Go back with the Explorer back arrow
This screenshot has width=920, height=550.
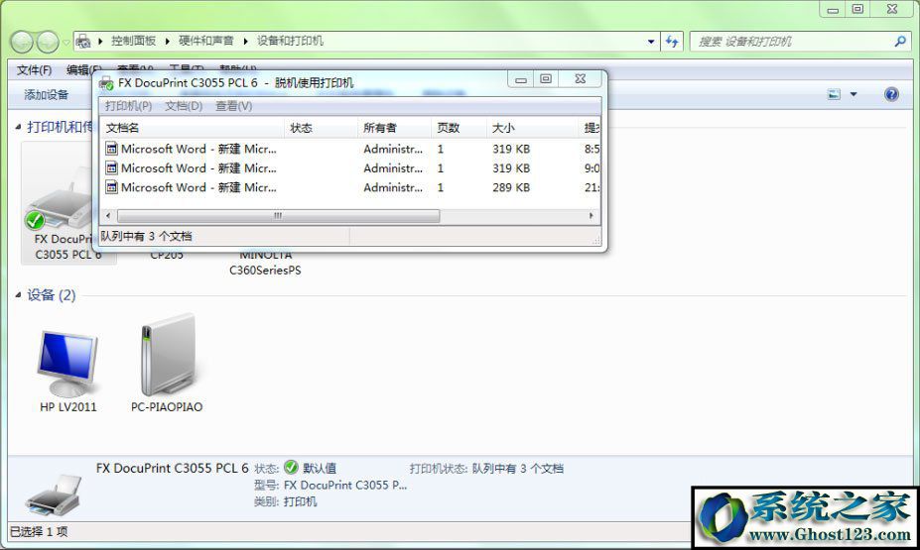22,42
